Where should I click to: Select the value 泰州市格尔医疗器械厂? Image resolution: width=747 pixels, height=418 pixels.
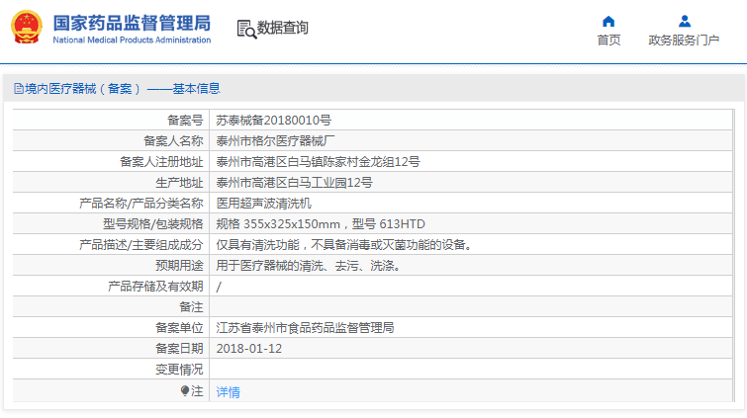pyautogui.click(x=275, y=141)
